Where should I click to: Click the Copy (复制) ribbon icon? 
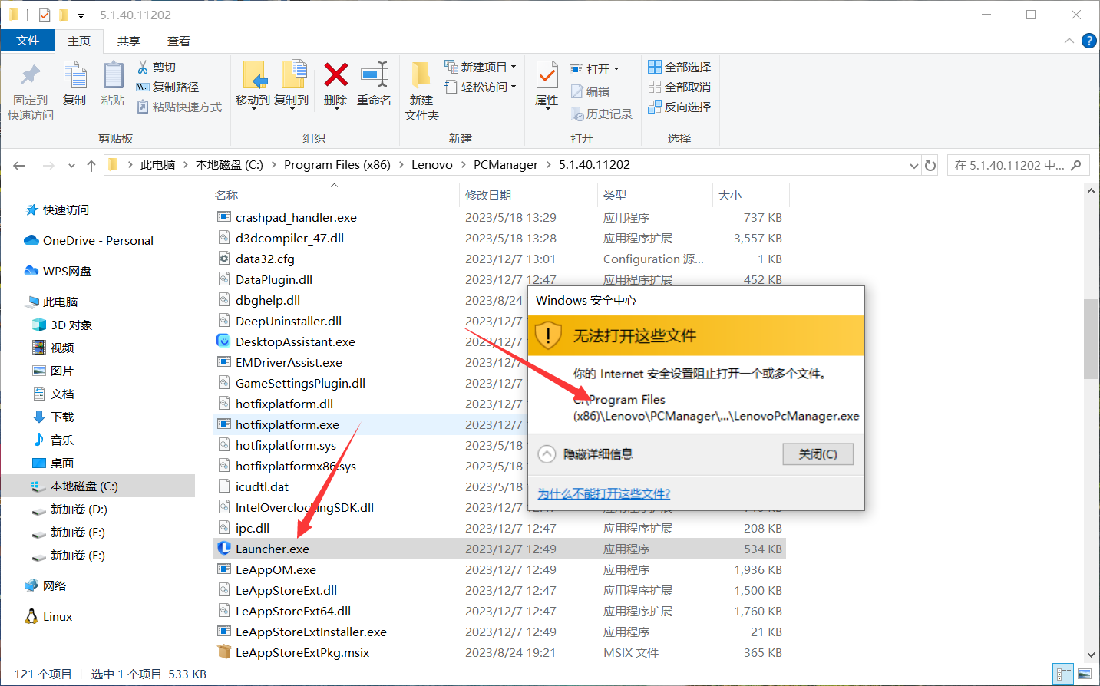pos(74,75)
